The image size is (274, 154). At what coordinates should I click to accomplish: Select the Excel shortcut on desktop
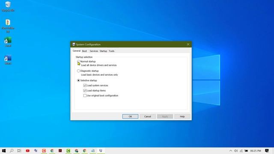point(8,42)
